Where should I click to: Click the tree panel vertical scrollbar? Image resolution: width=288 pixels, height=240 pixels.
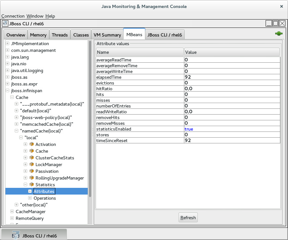[x=90, y=118]
